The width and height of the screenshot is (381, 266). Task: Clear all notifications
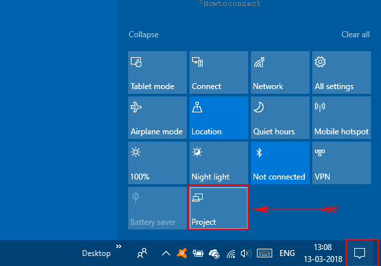356,35
